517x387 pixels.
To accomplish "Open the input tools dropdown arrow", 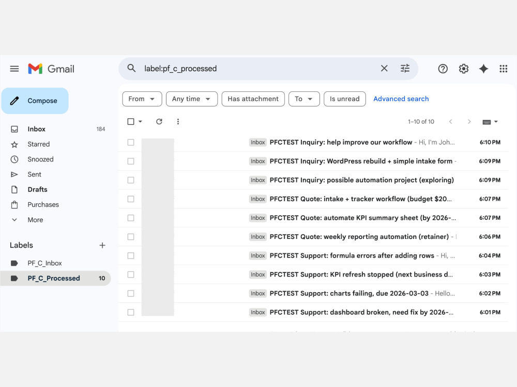I will [496, 122].
